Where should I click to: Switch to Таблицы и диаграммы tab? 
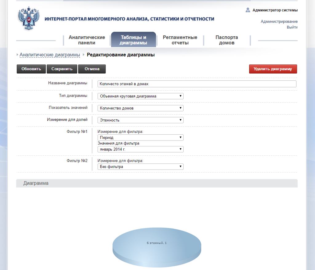[x=134, y=40]
